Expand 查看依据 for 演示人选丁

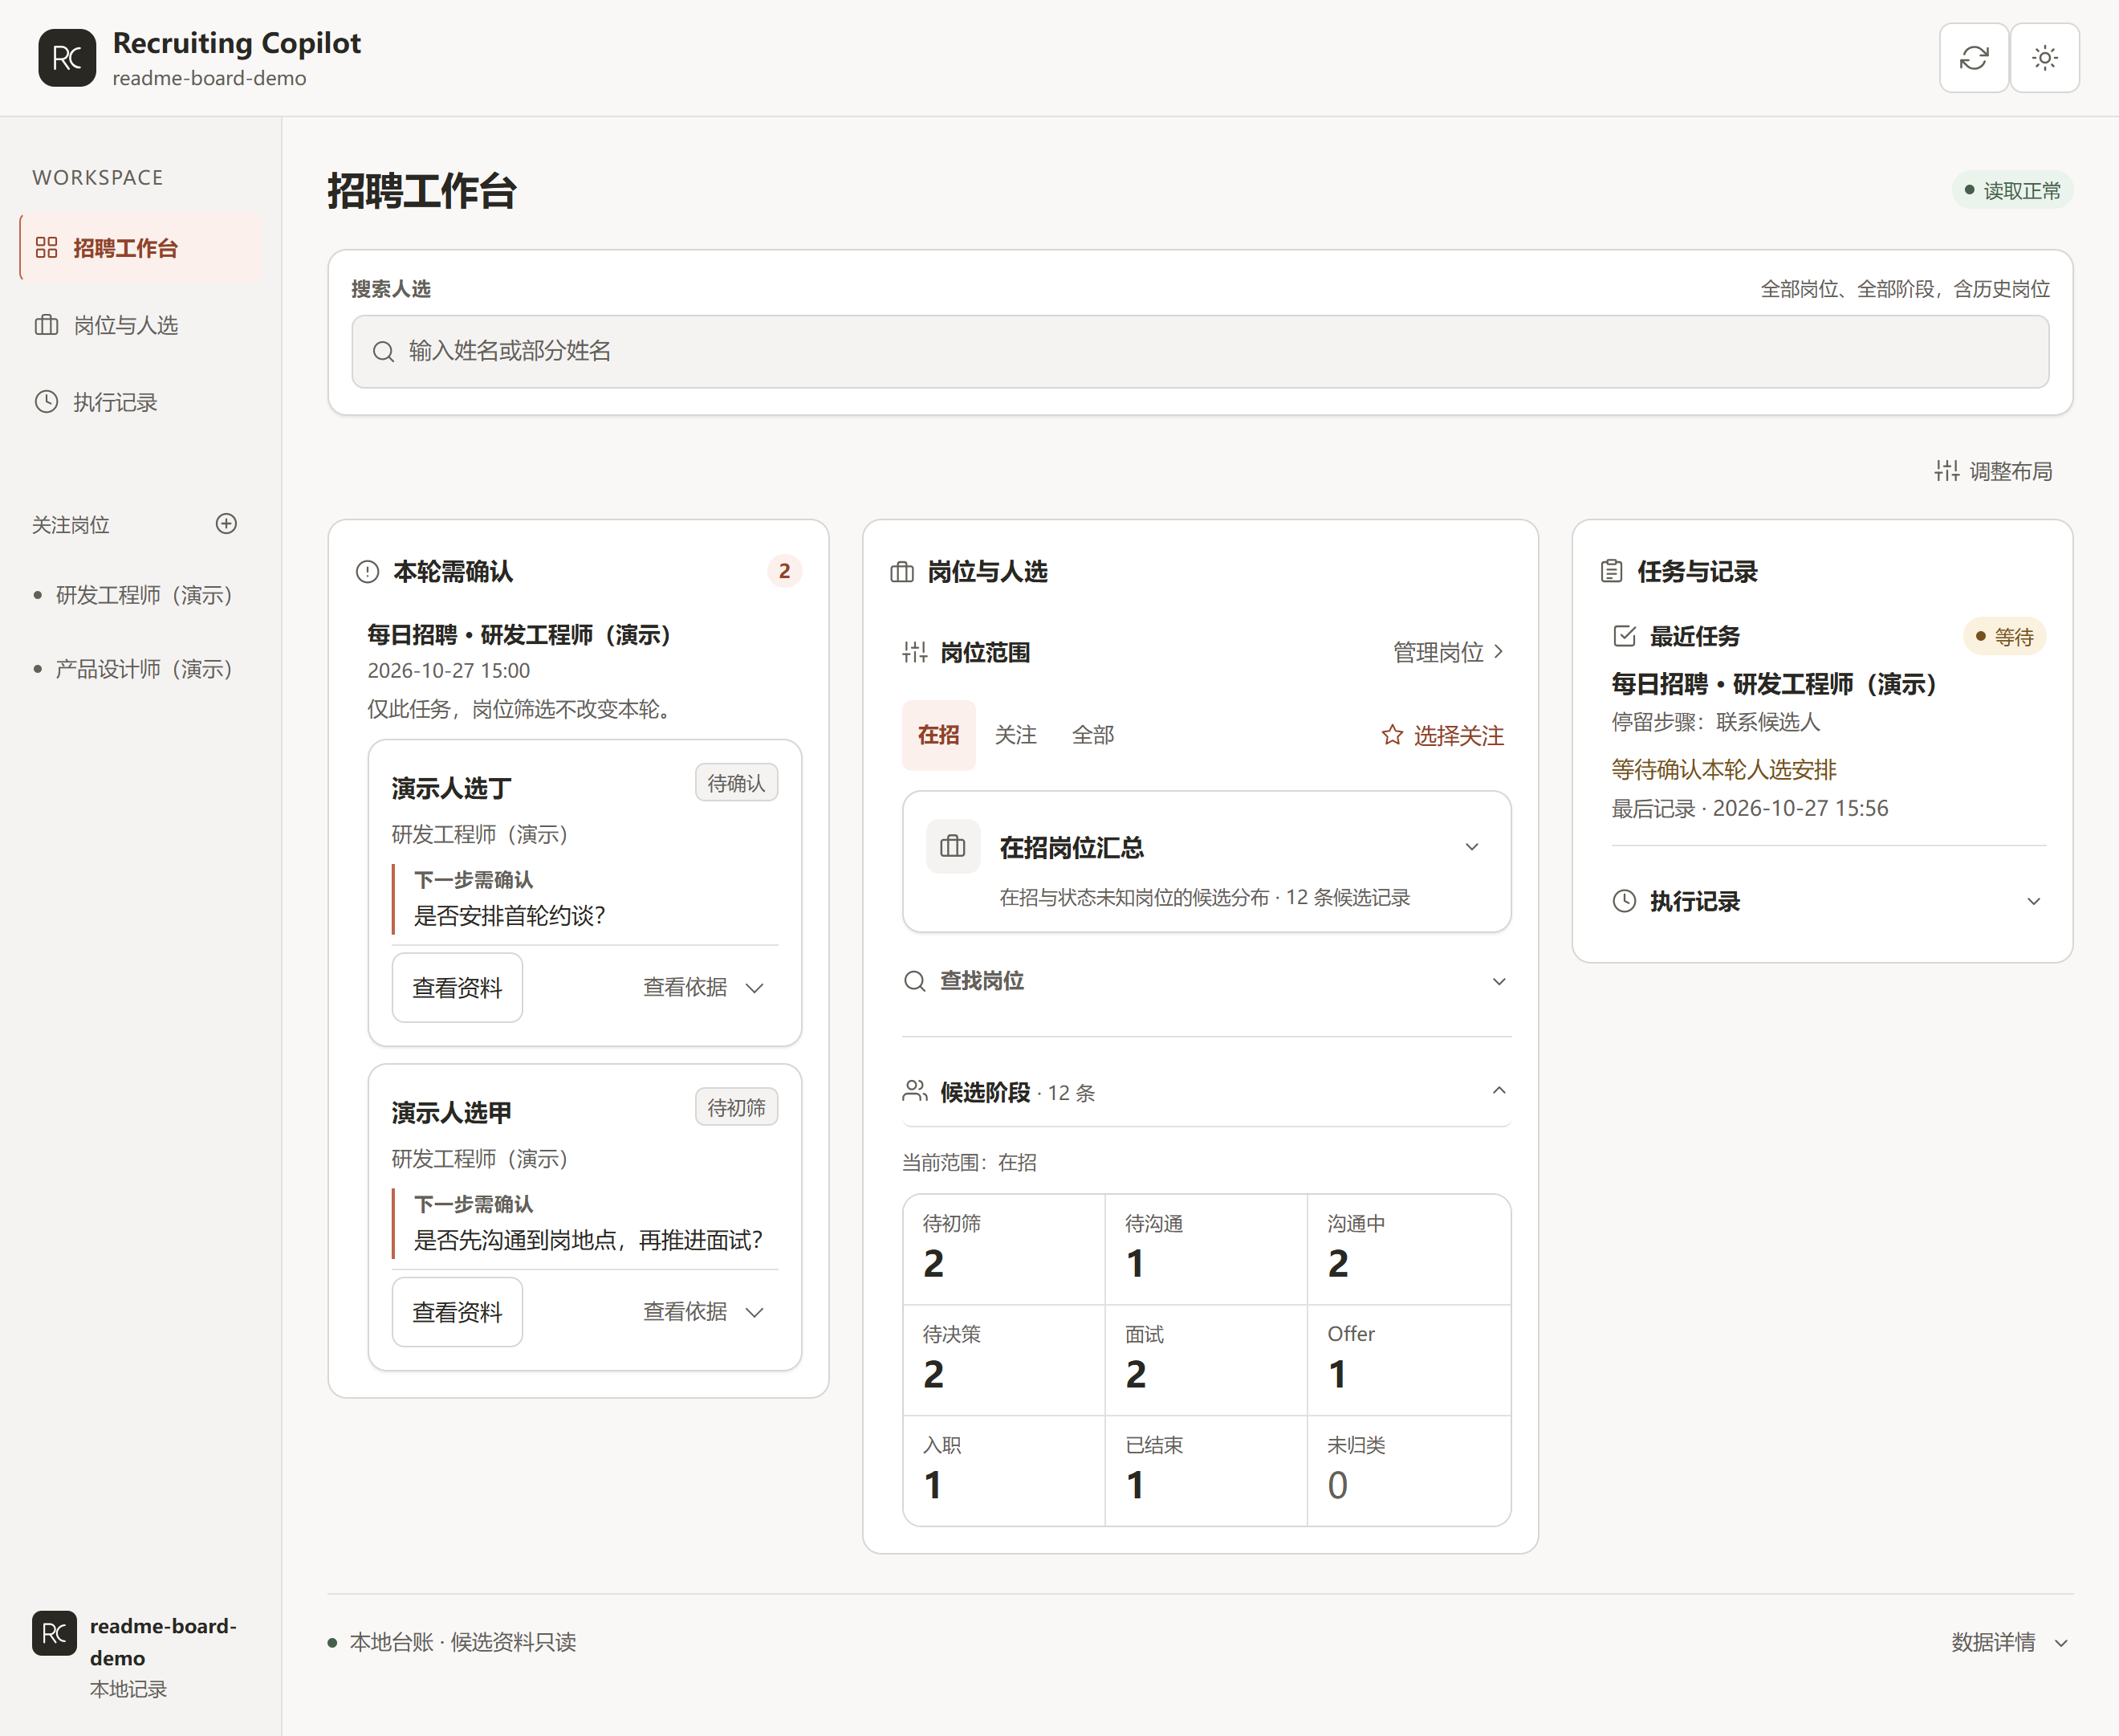point(704,988)
